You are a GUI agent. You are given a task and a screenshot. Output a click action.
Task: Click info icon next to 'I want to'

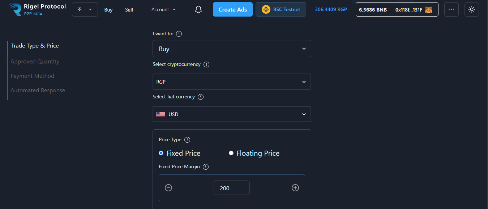point(179,34)
